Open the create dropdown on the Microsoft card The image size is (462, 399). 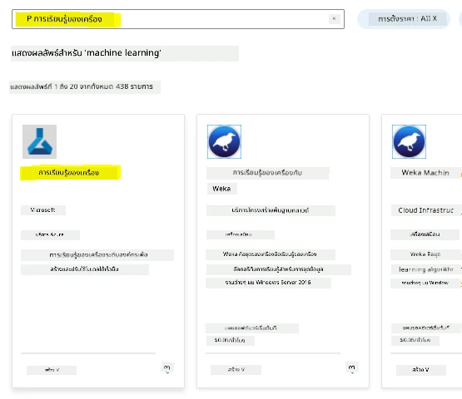[52, 370]
